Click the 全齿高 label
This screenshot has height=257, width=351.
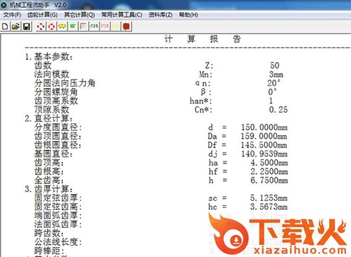(x=49, y=180)
